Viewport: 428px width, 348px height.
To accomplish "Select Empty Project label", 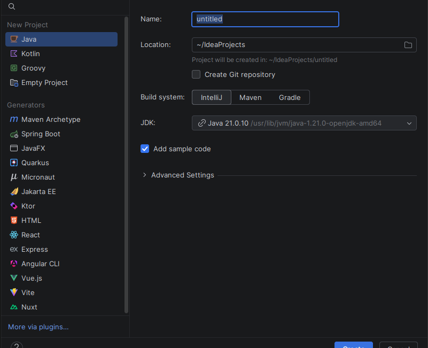I will tap(44, 83).
